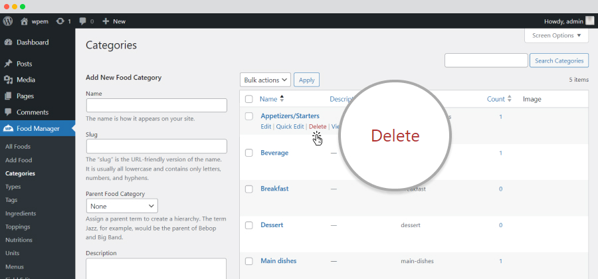The image size is (598, 279).
Task: Check the Dessert row checkbox
Action: click(x=249, y=225)
